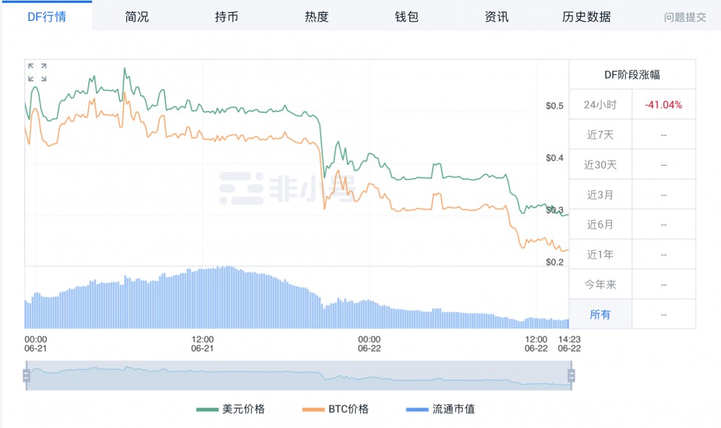Select the 持币 tab
Image resolution: width=721 pixels, height=428 pixels.
pos(227,17)
